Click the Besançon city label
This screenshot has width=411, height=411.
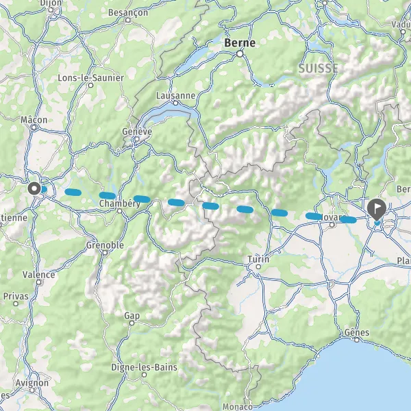(x=128, y=12)
